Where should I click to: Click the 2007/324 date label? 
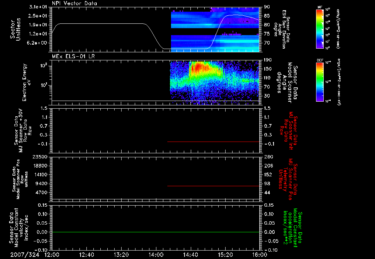[x=25, y=255]
